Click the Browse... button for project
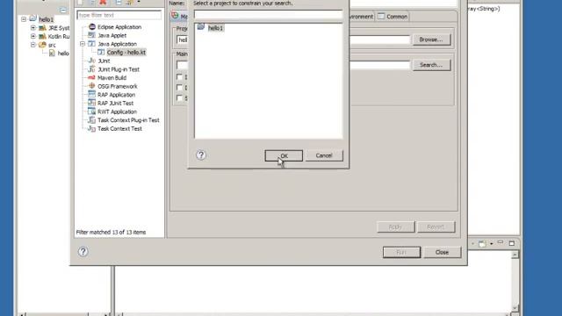Screen dimensions: 562x316 click(431, 39)
